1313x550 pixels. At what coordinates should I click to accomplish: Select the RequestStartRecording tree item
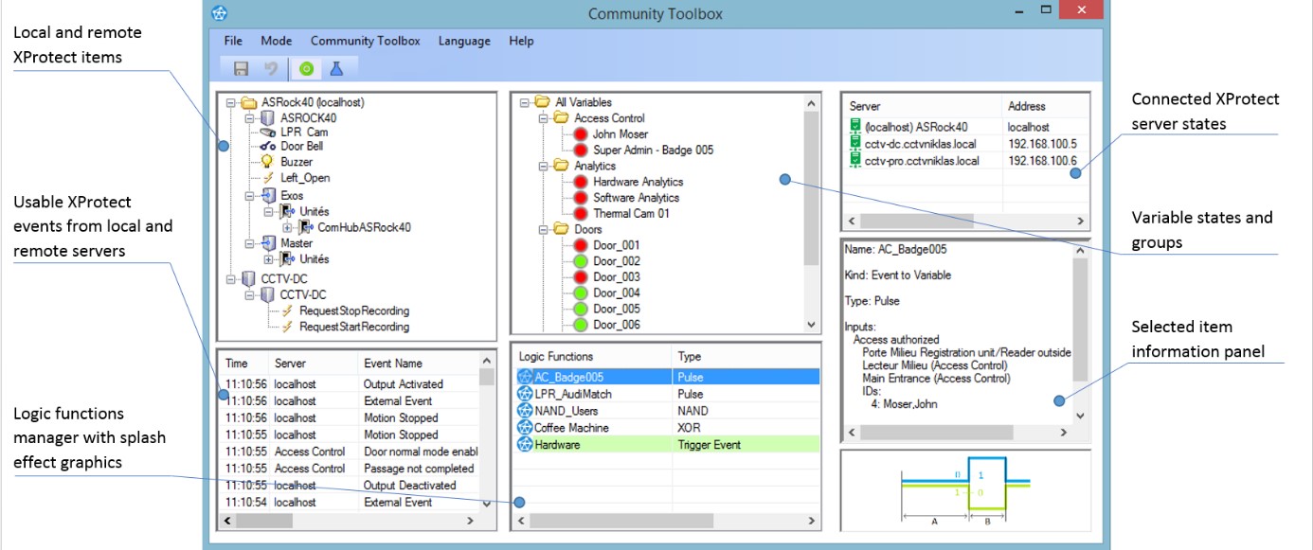[x=353, y=327]
